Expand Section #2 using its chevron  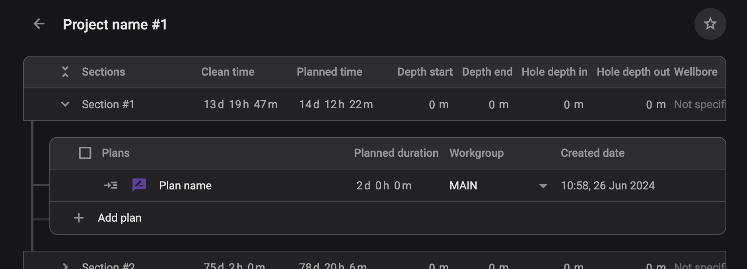tap(65, 266)
